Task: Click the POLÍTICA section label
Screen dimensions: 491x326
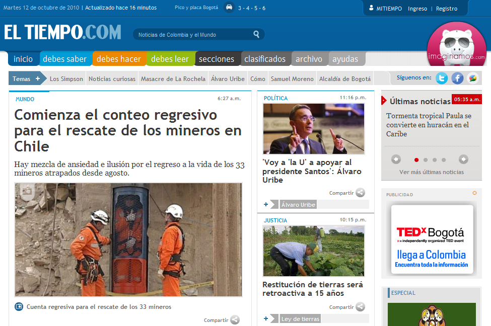Action: [x=275, y=98]
